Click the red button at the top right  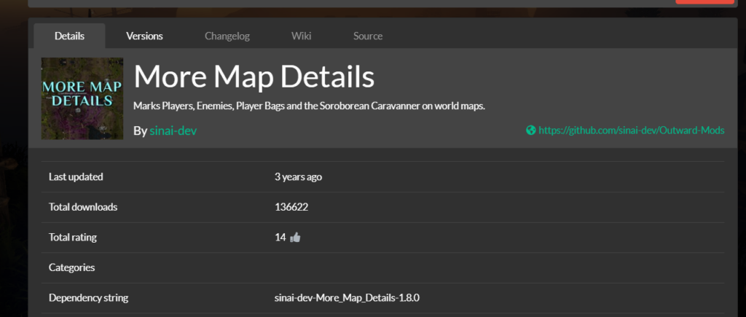coord(704,2)
